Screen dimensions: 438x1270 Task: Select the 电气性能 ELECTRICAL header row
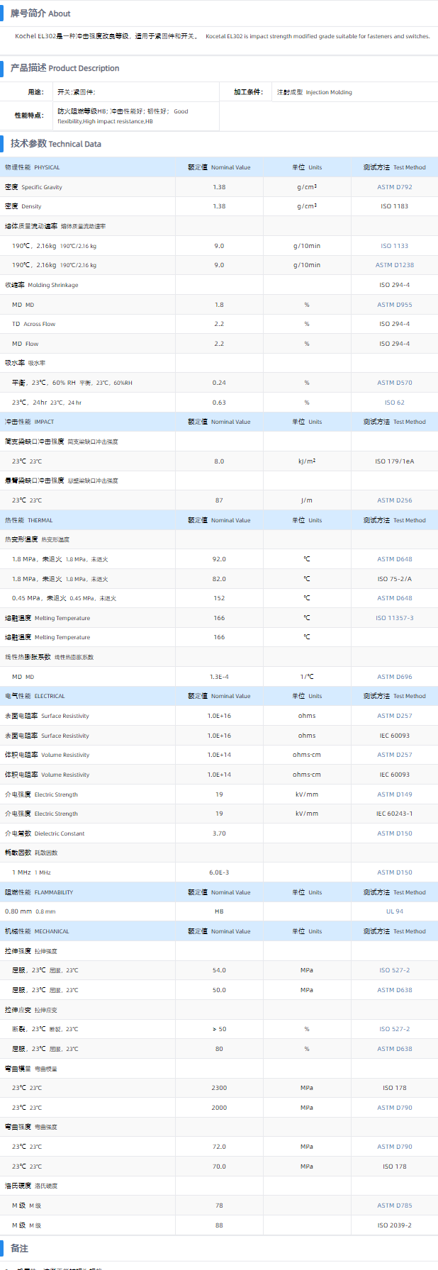35,696
